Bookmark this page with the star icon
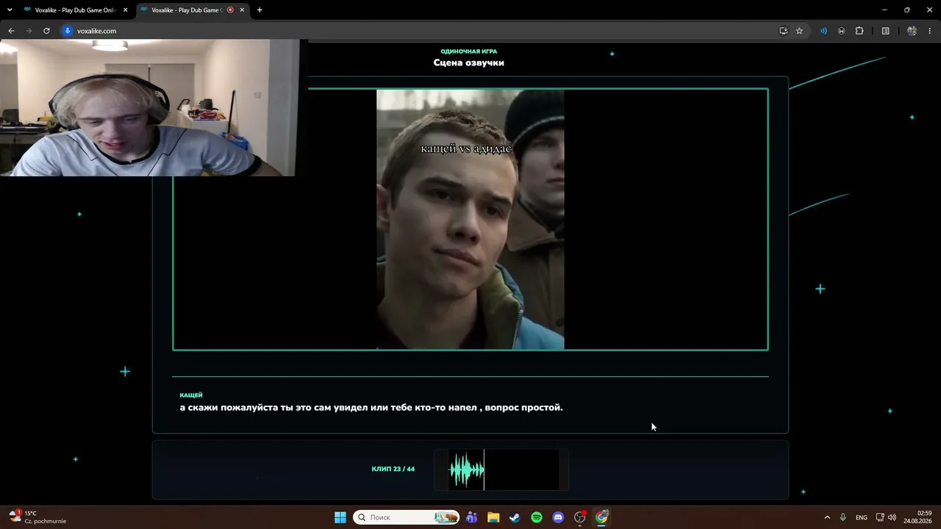Image resolution: width=941 pixels, height=529 pixels. tap(799, 31)
